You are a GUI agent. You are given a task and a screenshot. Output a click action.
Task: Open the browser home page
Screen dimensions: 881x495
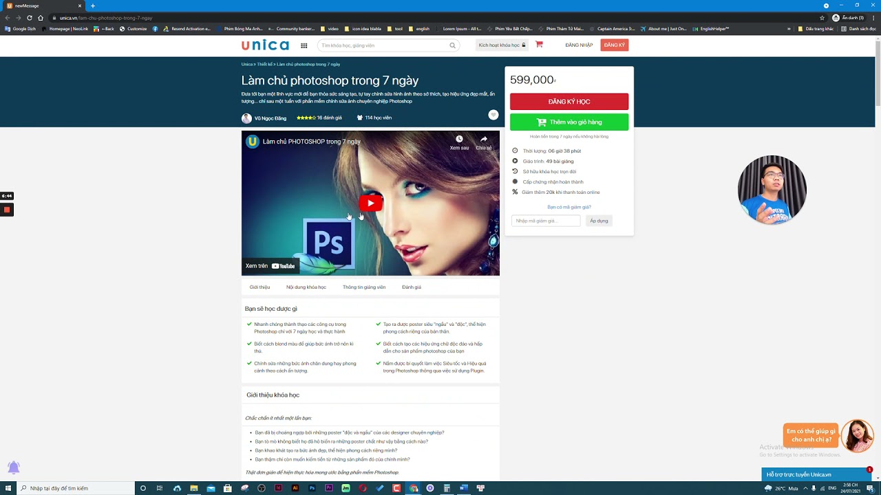[x=41, y=18]
